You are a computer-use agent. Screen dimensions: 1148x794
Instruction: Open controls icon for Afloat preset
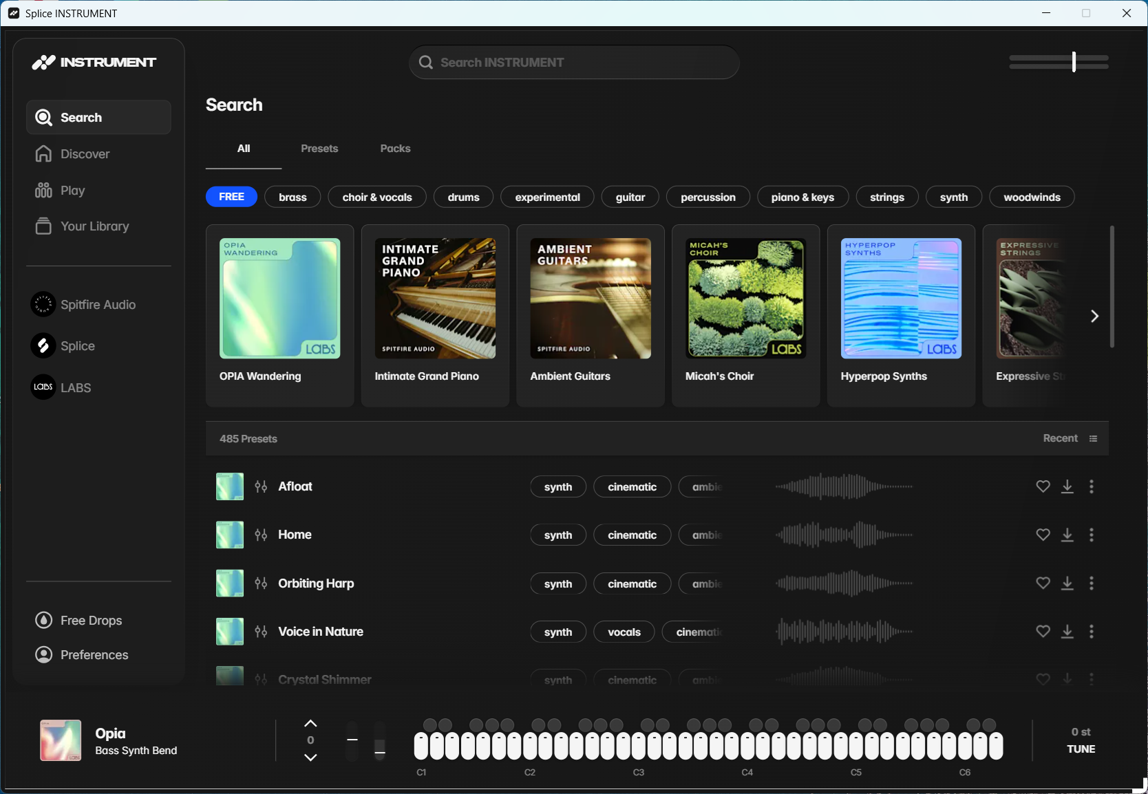coord(261,486)
